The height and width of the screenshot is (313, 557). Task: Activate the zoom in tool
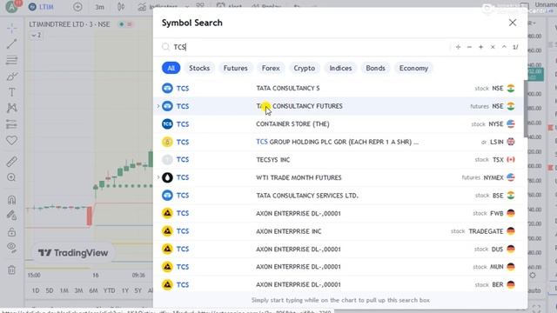coord(11,177)
